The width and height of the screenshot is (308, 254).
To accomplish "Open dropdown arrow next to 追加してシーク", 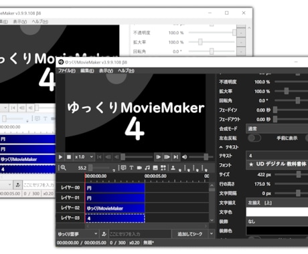I will click(x=211, y=234).
